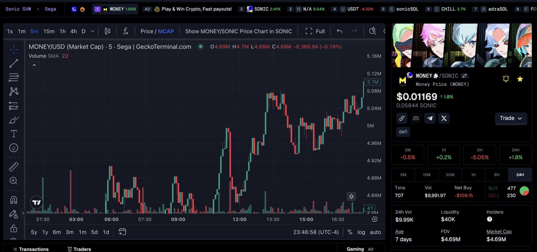Switch stats to the 30M tab
Viewport: 537px width, 252px height.
(x=450, y=175)
